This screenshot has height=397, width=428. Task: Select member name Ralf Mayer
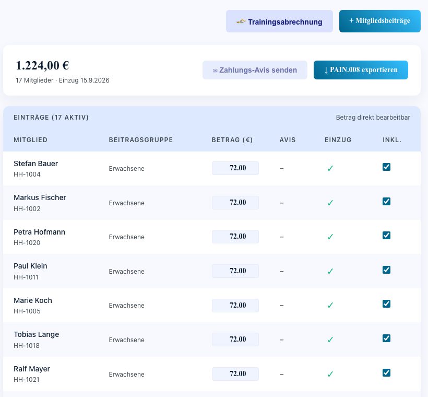click(x=32, y=369)
